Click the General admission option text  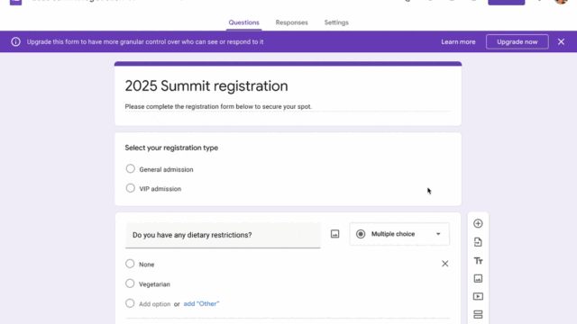[166, 169]
